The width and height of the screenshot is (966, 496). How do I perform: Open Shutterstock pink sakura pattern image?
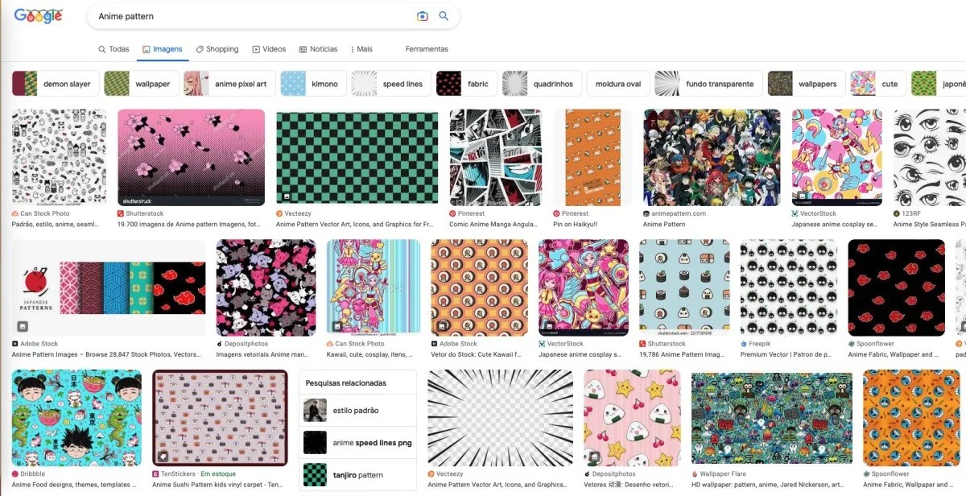coord(191,157)
